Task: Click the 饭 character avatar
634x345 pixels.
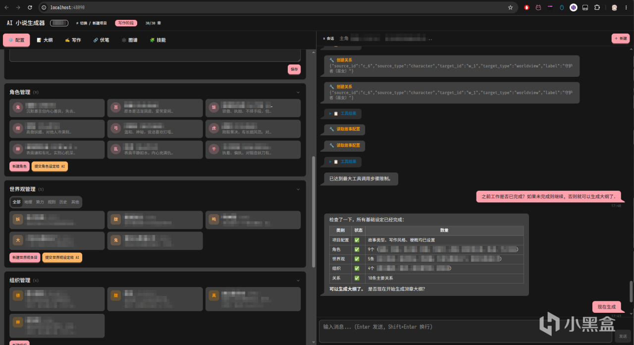Action: 214,108
